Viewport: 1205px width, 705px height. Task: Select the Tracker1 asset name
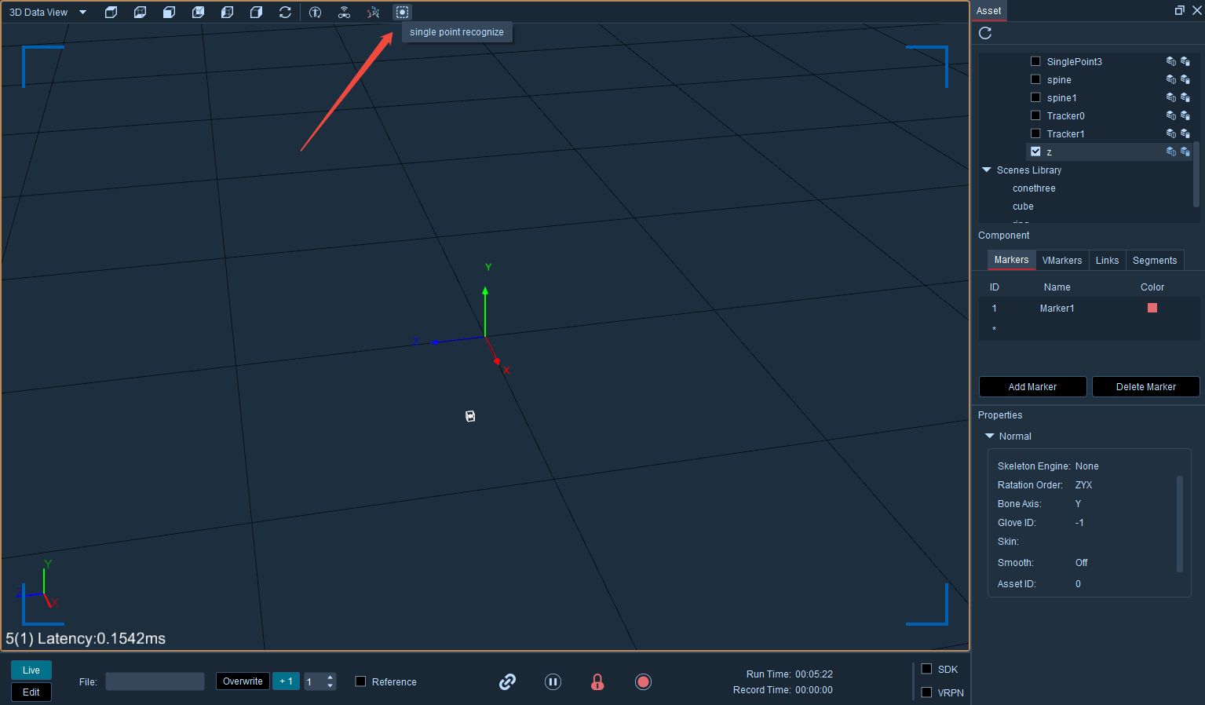[x=1065, y=134]
